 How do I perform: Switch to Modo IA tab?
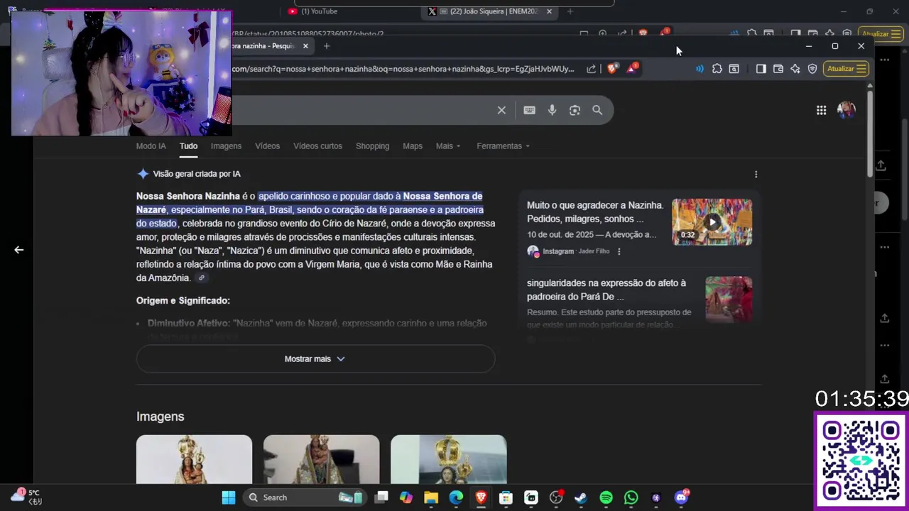coord(151,146)
